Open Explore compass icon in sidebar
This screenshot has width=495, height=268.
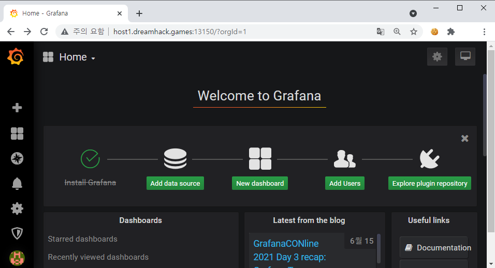coord(17,158)
